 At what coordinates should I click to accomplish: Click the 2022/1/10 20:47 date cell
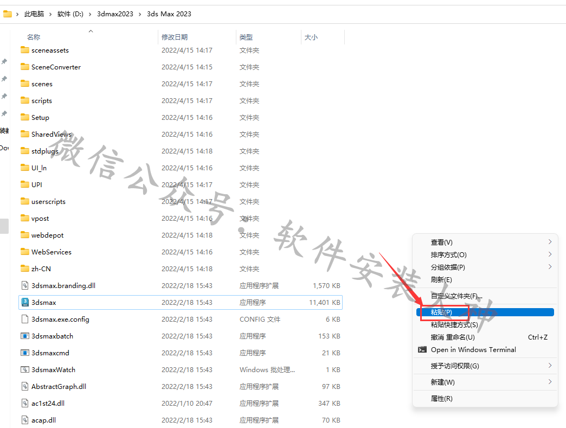(186, 403)
